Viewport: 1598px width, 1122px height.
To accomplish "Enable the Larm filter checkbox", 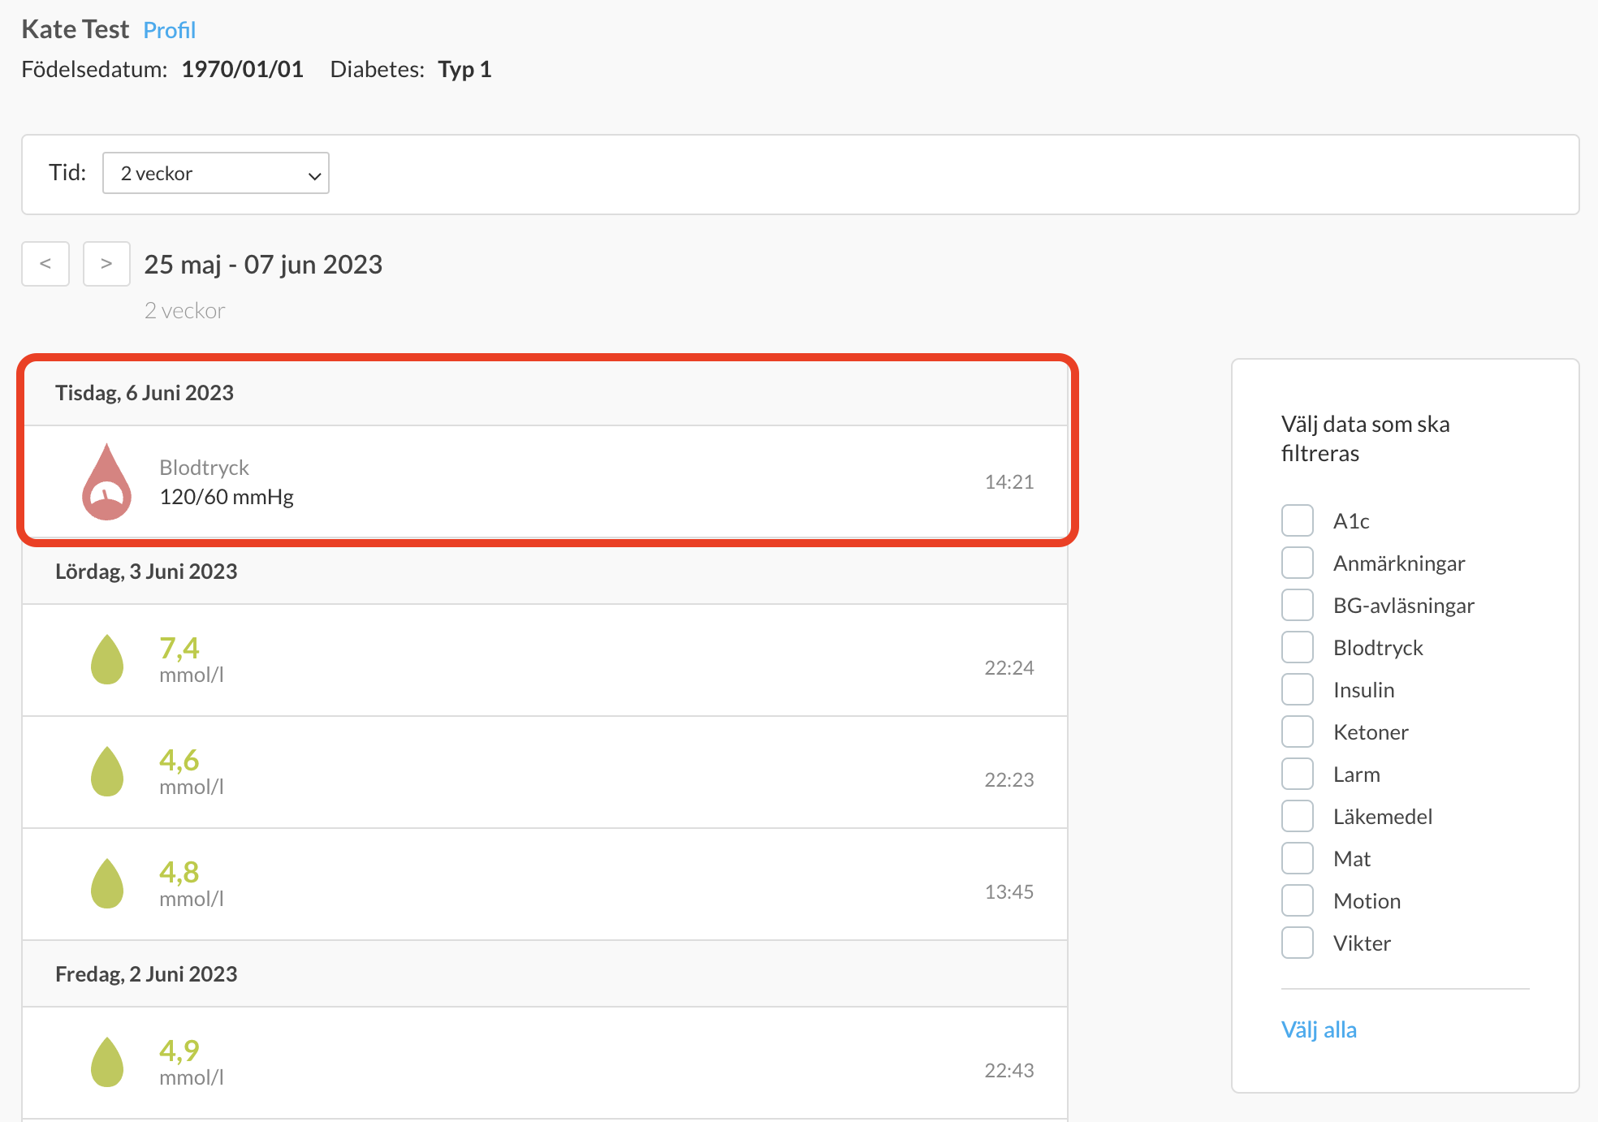I will [x=1298, y=774].
